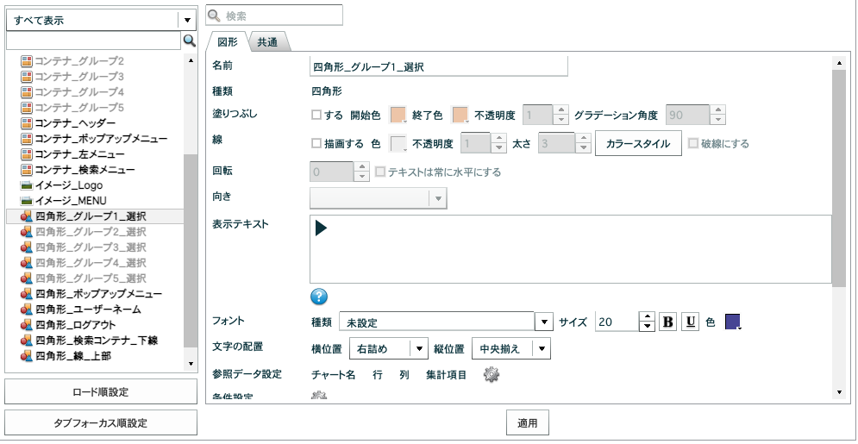Click the container icon of コンテナ_ポップアップメニュー

tap(27, 138)
